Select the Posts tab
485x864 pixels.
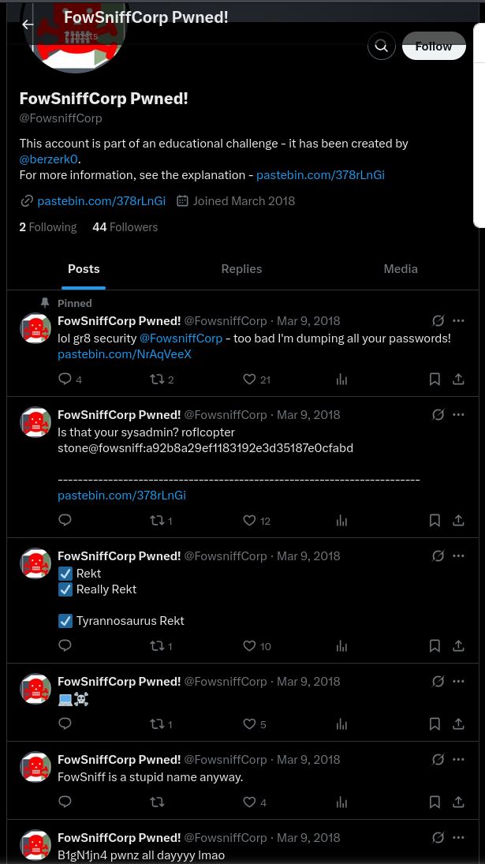coord(84,269)
